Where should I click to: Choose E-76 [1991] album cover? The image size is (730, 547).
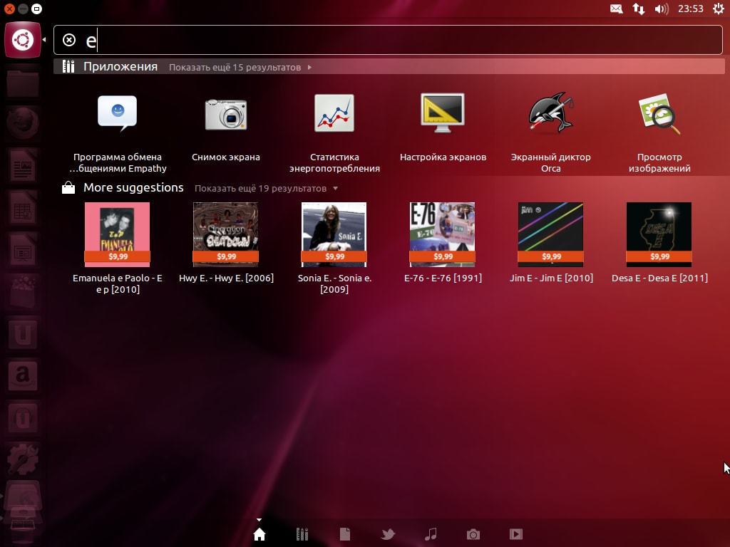443,234
